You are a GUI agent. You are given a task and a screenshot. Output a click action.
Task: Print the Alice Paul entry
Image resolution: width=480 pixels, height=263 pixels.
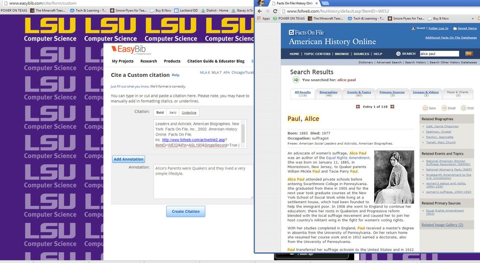[467, 108]
